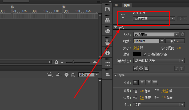
Task: Click the stage vertical scroll up arrow
Action: [x=100, y=80]
